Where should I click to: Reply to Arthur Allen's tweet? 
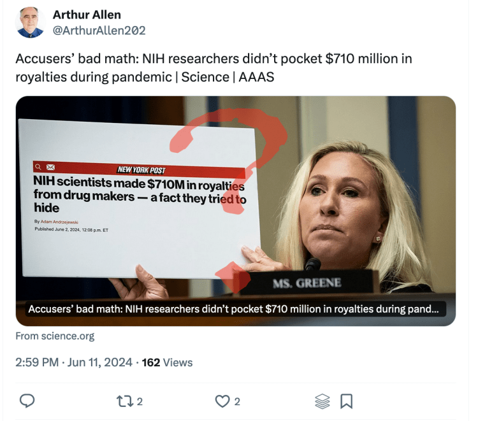point(27,401)
